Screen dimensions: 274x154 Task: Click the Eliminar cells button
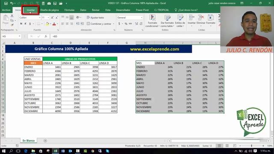201,21
